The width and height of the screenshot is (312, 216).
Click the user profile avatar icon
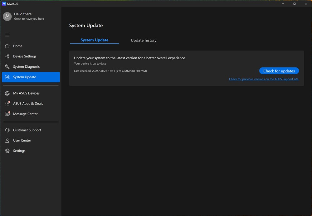[x=7, y=17]
